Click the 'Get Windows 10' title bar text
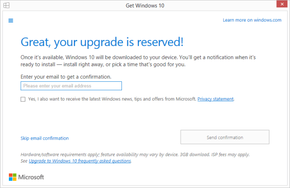290x188 pixels. 145,6
